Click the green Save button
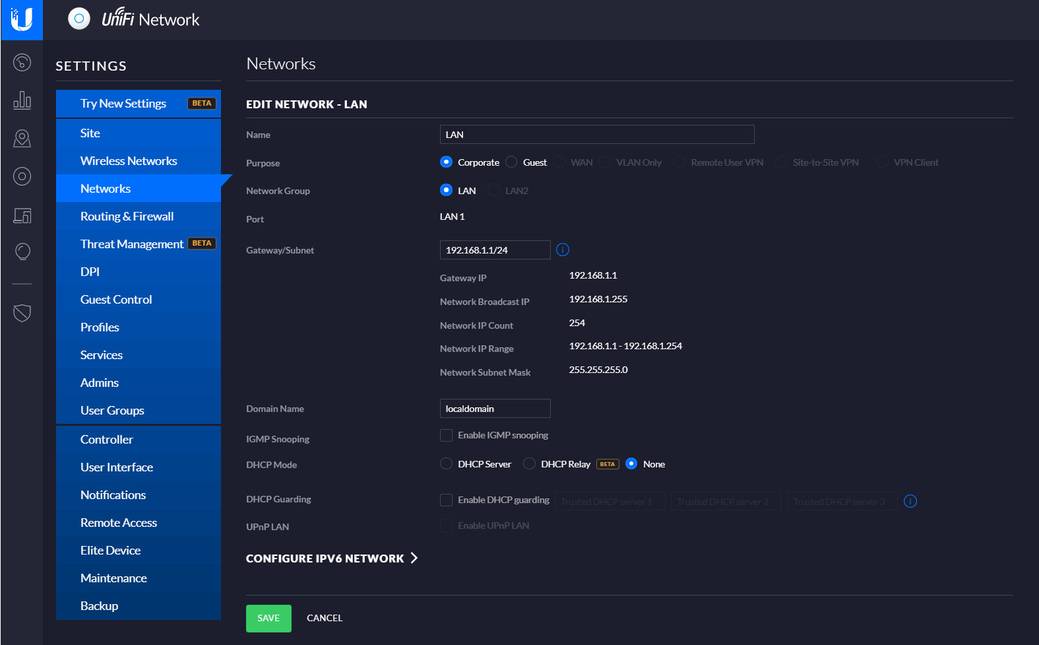 [268, 619]
